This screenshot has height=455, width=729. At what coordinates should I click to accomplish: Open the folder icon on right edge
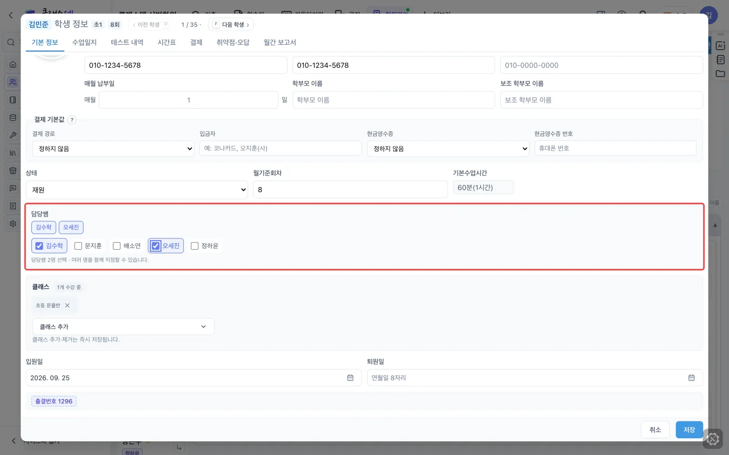(x=720, y=74)
